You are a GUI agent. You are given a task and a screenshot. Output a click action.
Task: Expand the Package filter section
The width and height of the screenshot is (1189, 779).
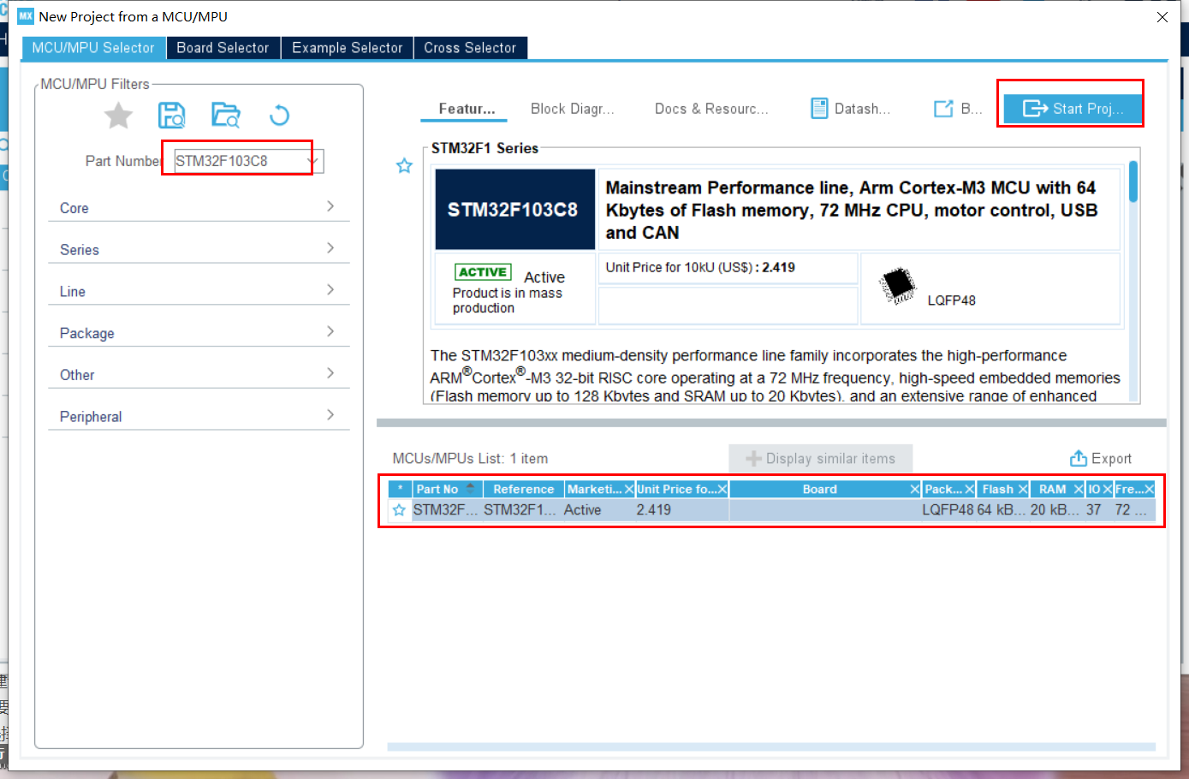click(199, 333)
